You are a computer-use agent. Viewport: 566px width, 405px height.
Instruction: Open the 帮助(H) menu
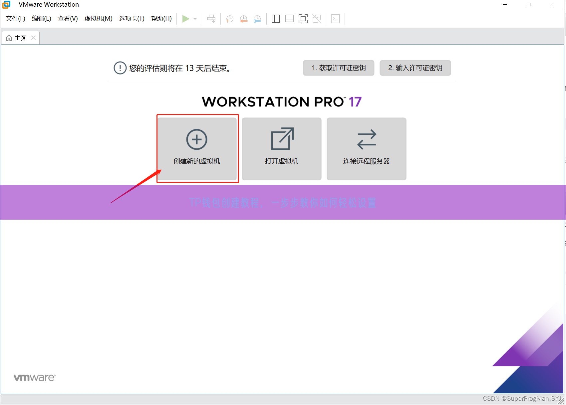pos(161,19)
